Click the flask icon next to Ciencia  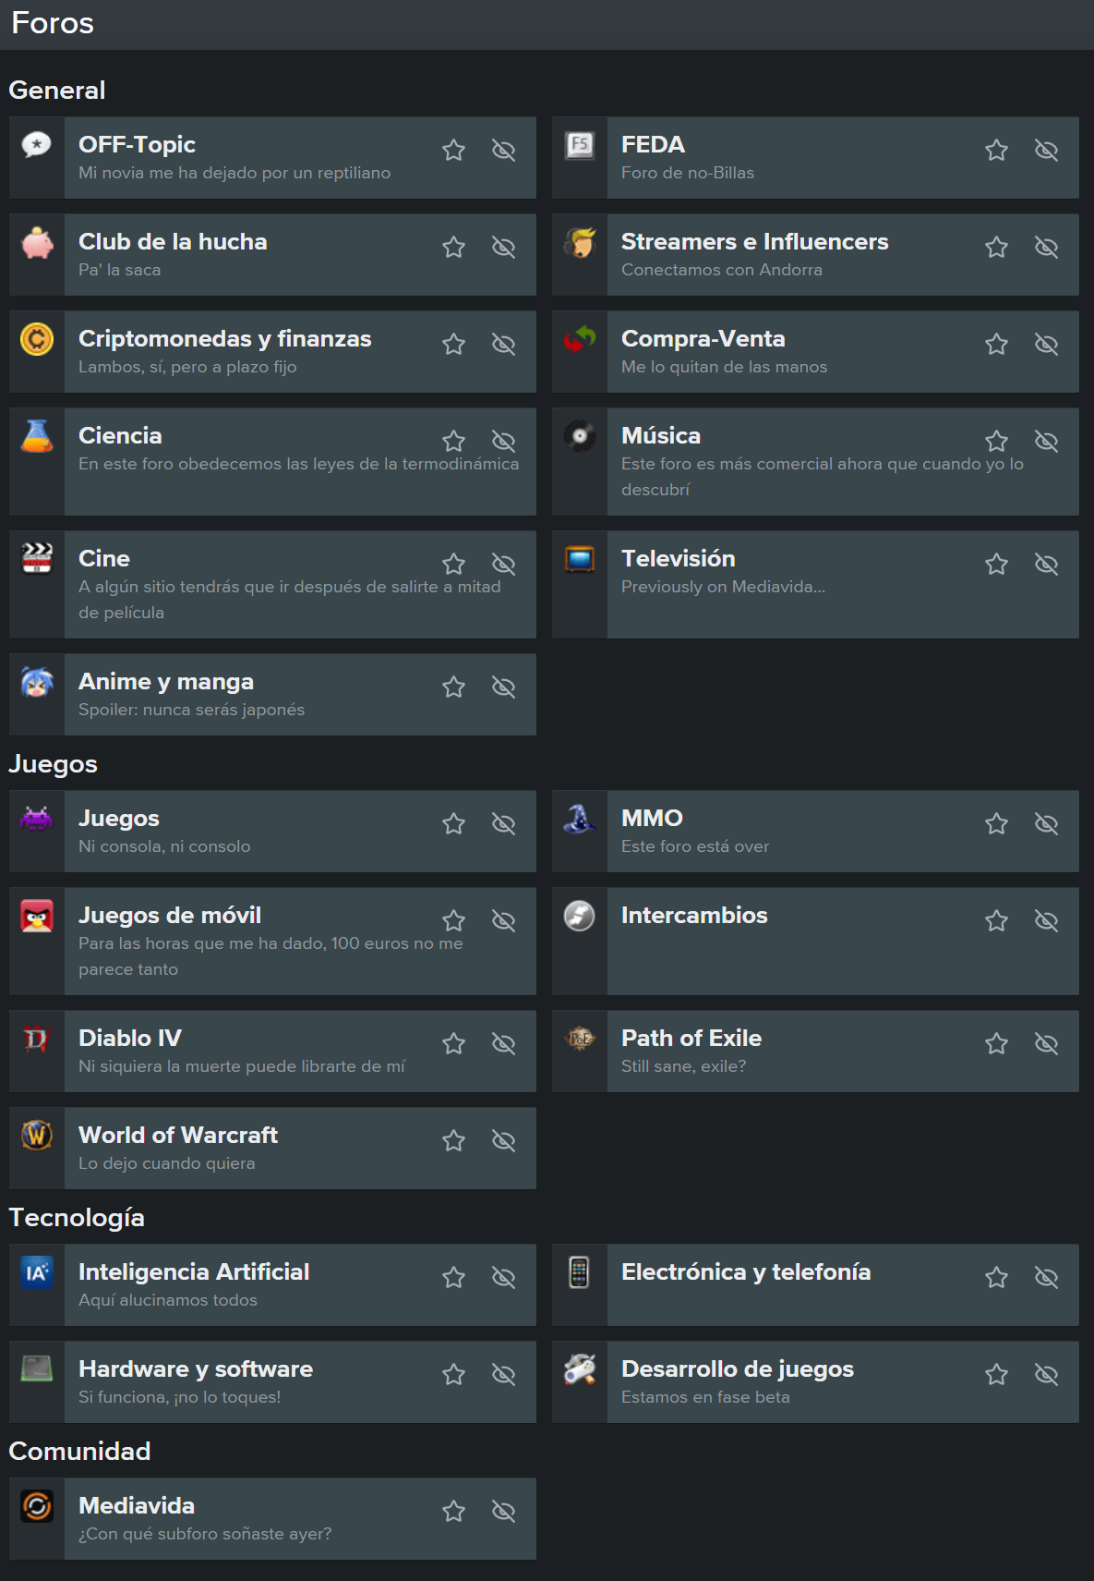click(37, 436)
